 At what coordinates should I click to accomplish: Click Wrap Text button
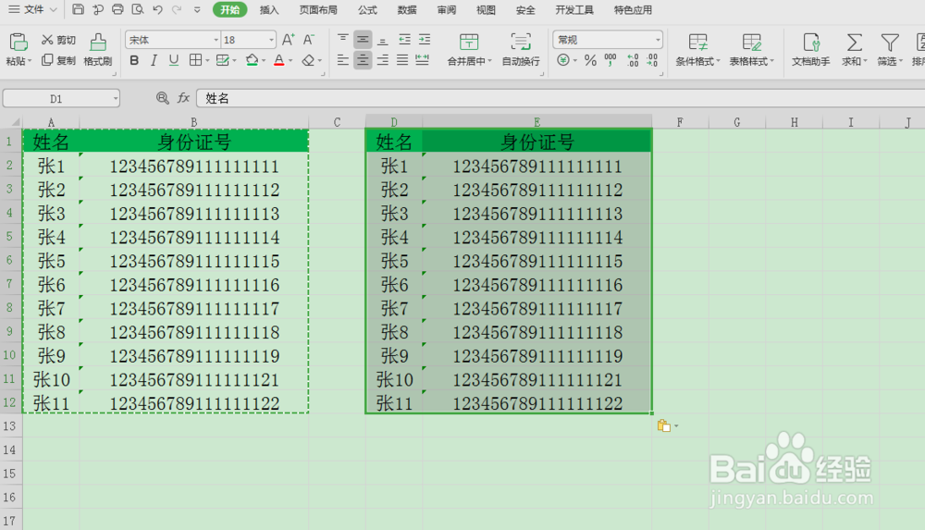click(520, 49)
